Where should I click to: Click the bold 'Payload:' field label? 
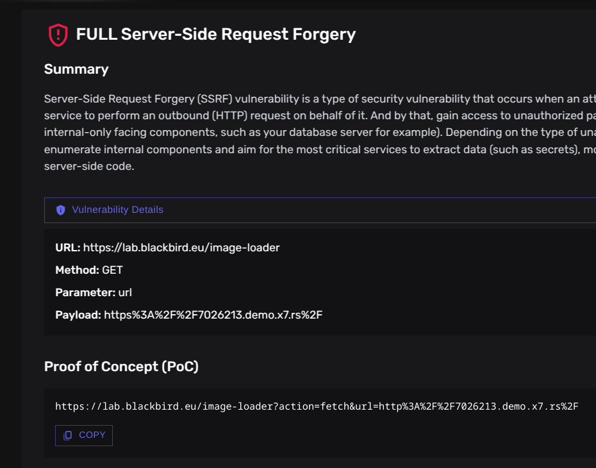click(78, 315)
